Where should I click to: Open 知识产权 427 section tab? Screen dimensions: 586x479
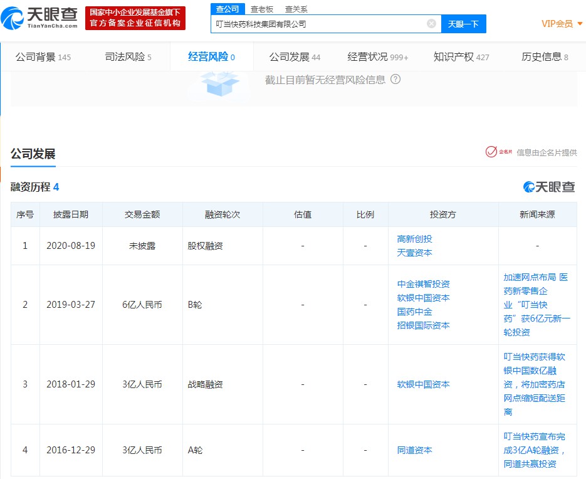(x=461, y=57)
